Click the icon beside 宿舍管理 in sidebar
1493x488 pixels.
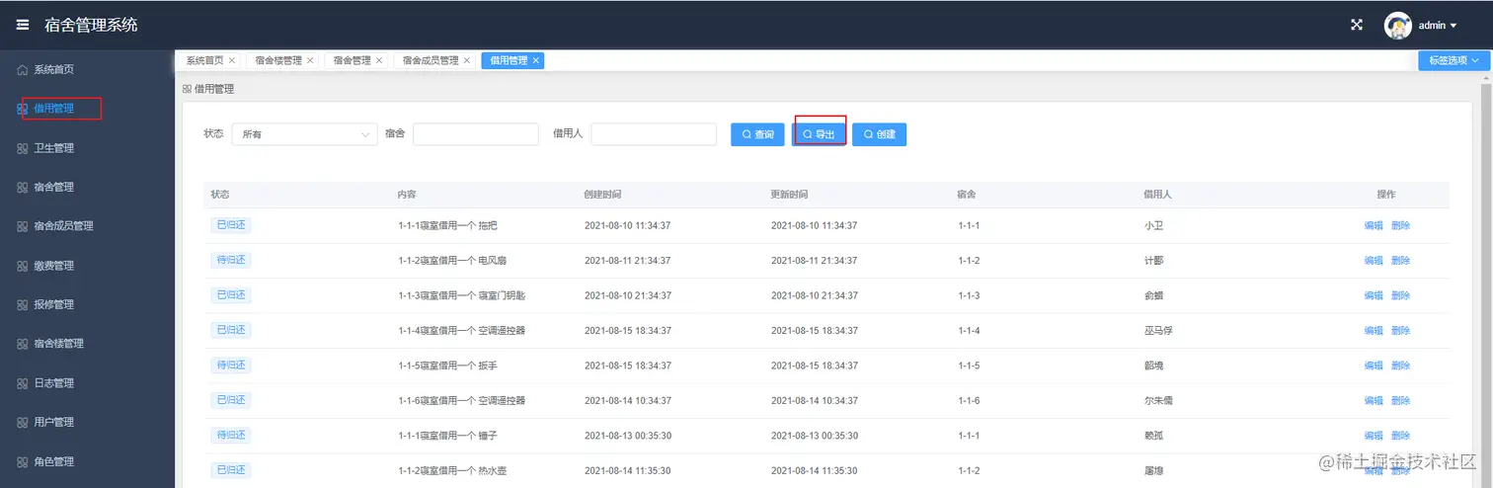pyautogui.click(x=23, y=187)
